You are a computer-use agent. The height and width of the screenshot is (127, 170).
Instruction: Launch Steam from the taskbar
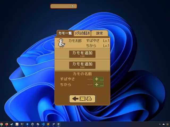12,124
